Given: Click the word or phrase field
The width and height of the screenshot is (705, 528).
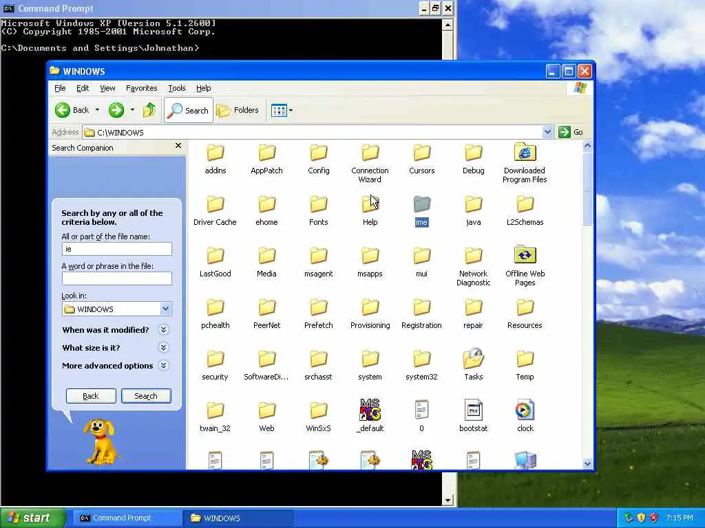Looking at the screenshot, I should coord(116,278).
